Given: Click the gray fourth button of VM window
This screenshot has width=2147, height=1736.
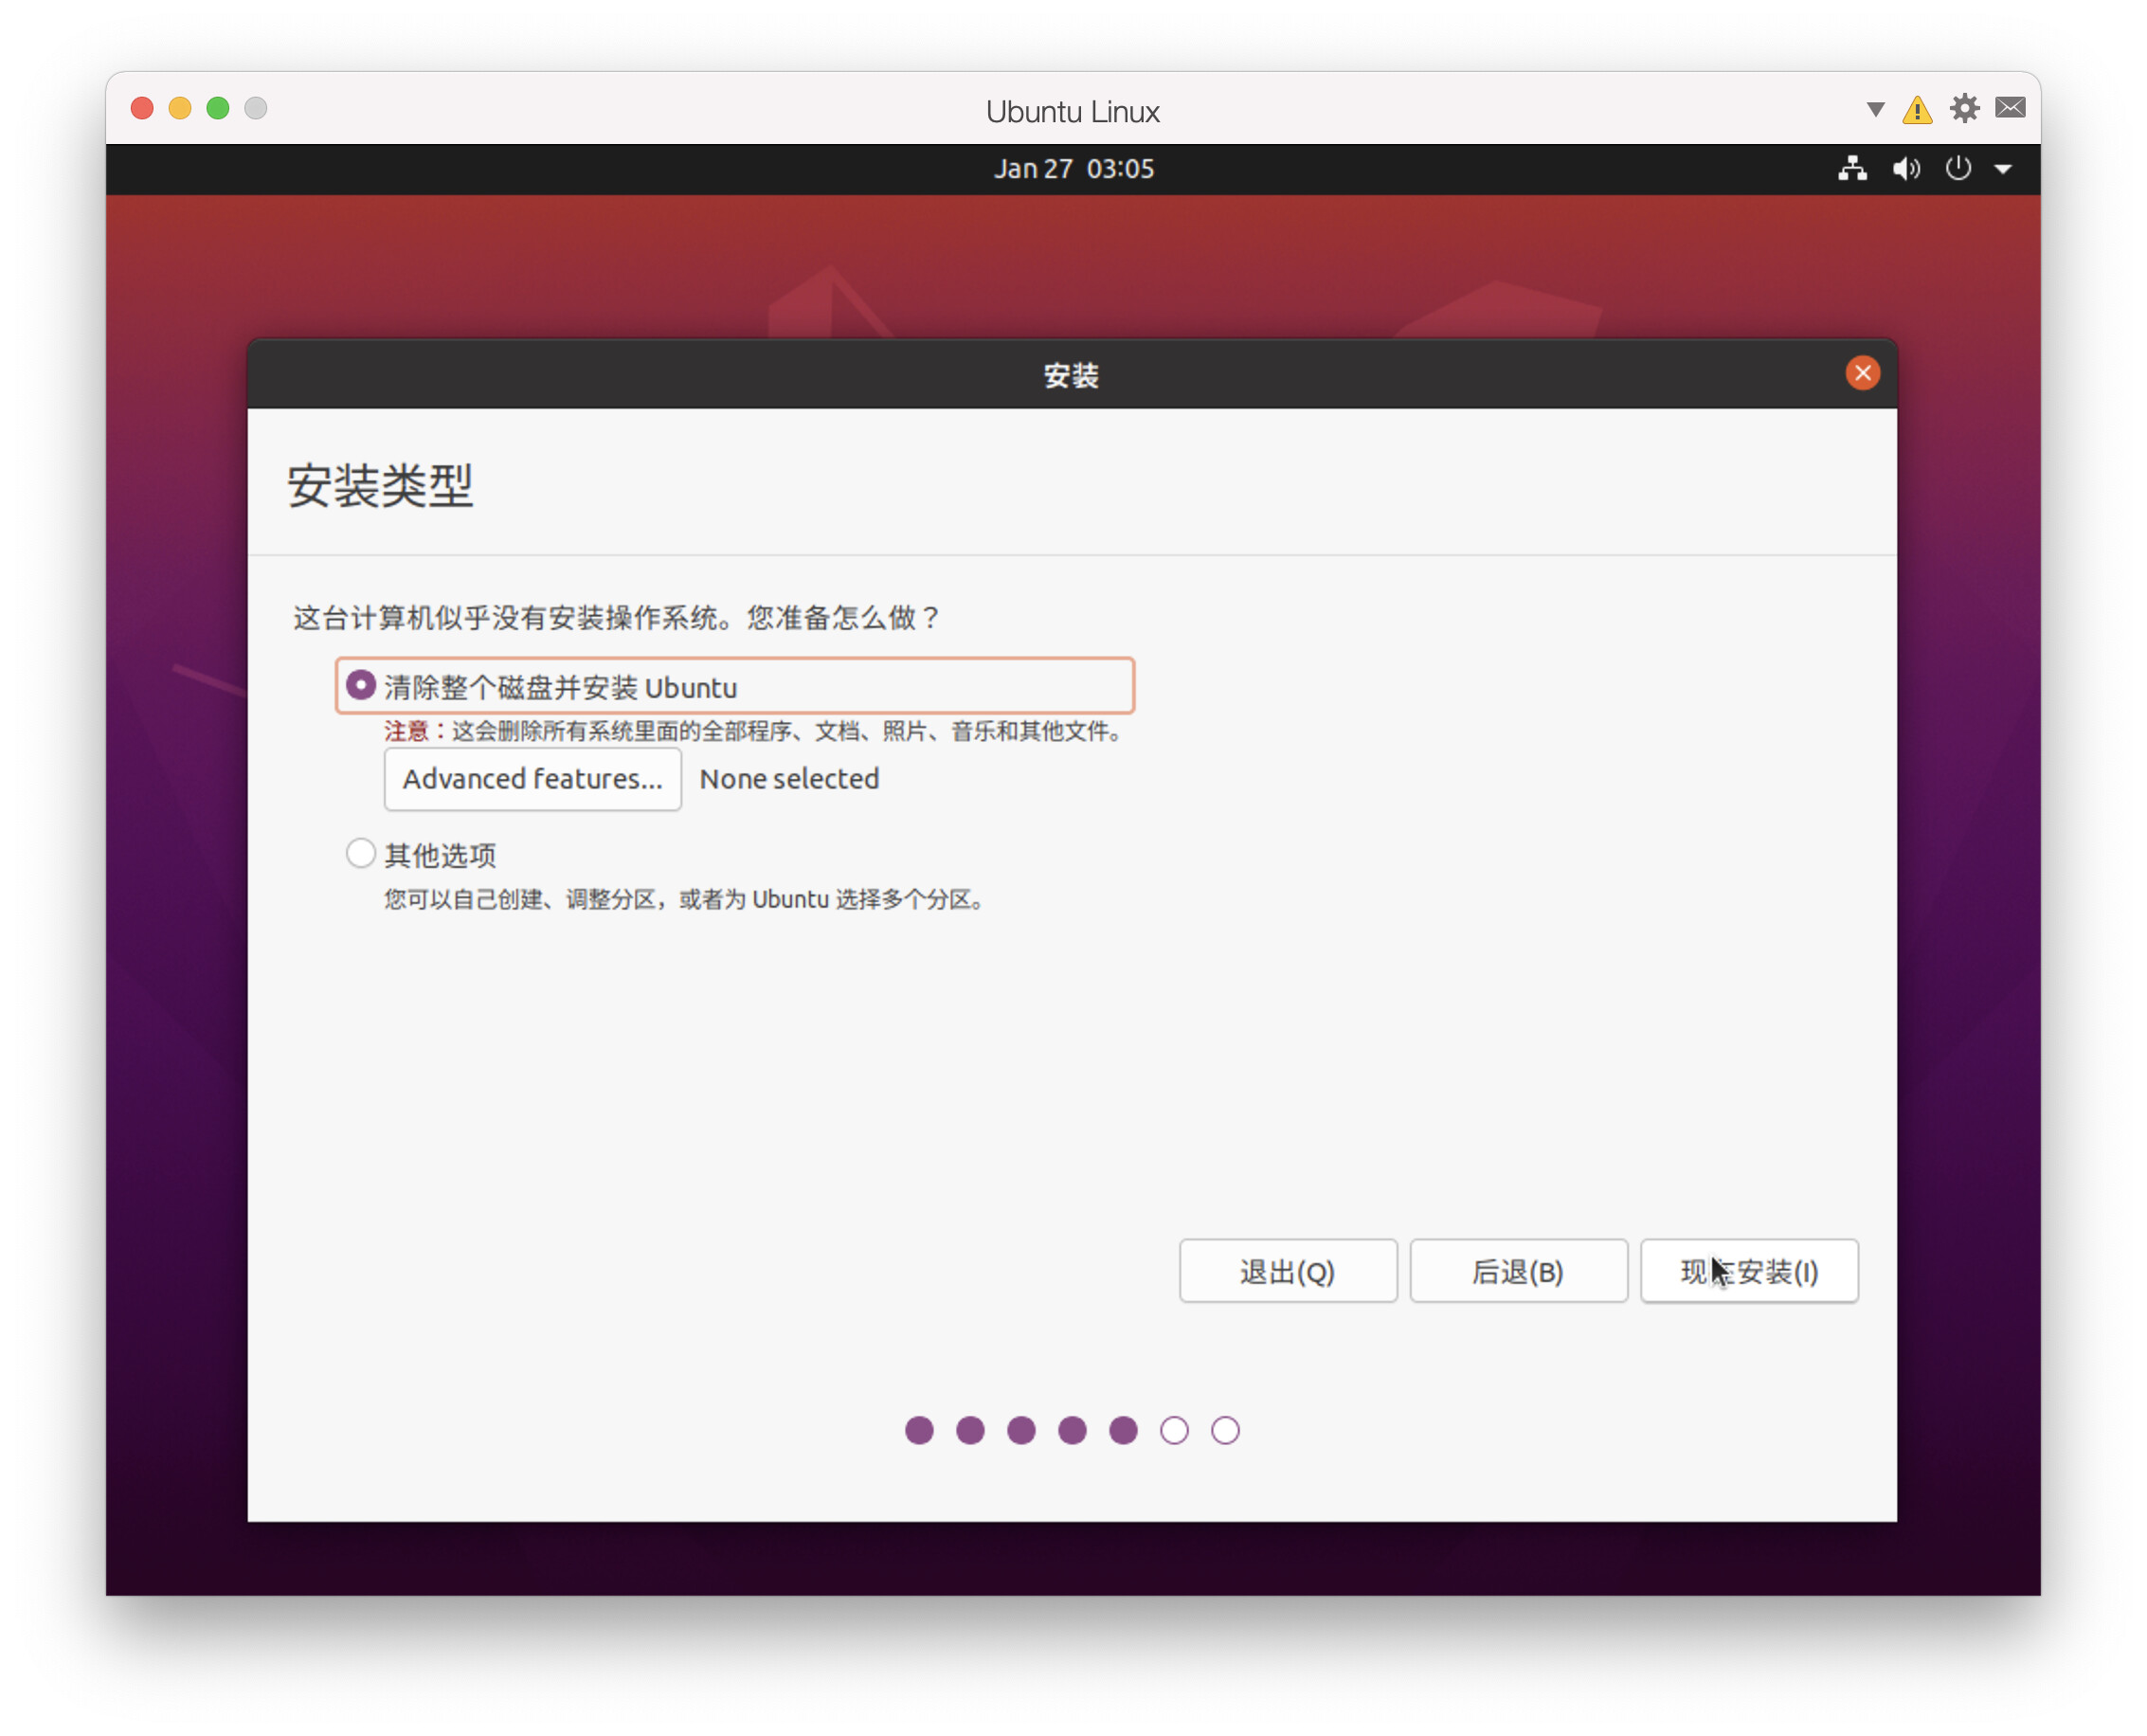Looking at the screenshot, I should (256, 108).
